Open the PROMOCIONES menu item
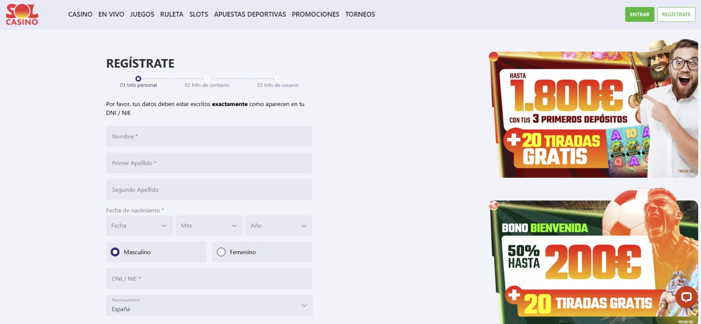The image size is (701, 324). [x=315, y=14]
